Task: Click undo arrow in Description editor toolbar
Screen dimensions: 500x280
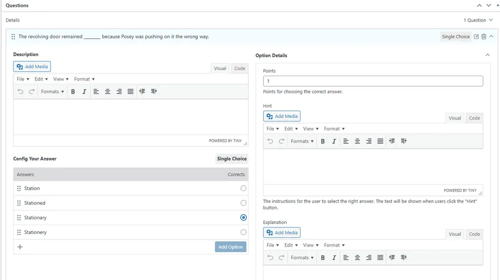Action: pos(21,92)
